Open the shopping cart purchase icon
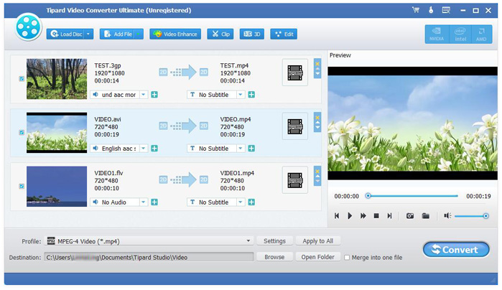 [416, 10]
